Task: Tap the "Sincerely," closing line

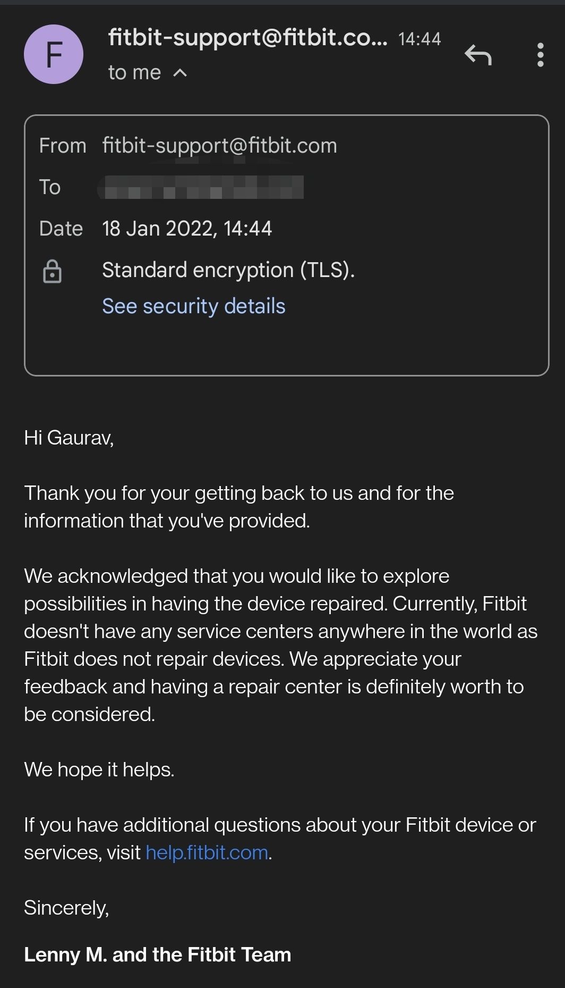Action: point(66,908)
